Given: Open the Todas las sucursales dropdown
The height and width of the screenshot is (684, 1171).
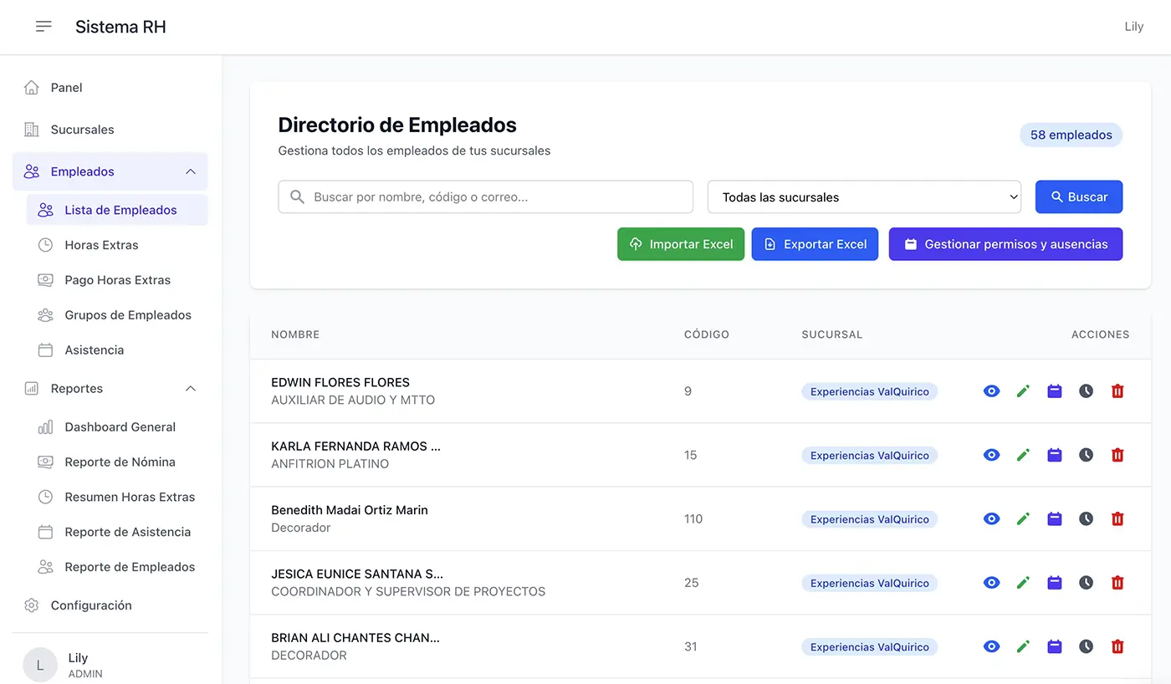Looking at the screenshot, I should [864, 197].
